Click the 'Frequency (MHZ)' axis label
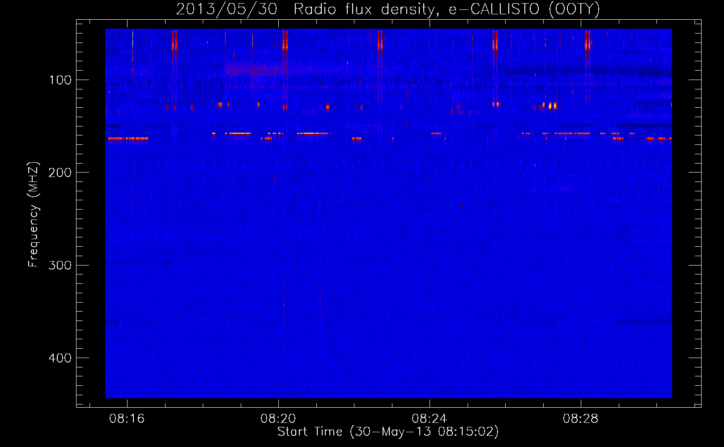The width and height of the screenshot is (724, 447). point(34,215)
